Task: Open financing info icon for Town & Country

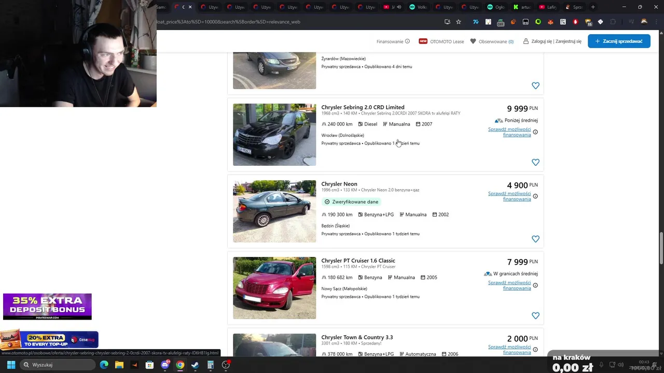Action: (x=535, y=350)
